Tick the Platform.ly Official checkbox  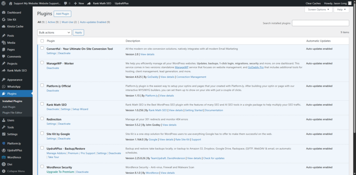point(42,85)
